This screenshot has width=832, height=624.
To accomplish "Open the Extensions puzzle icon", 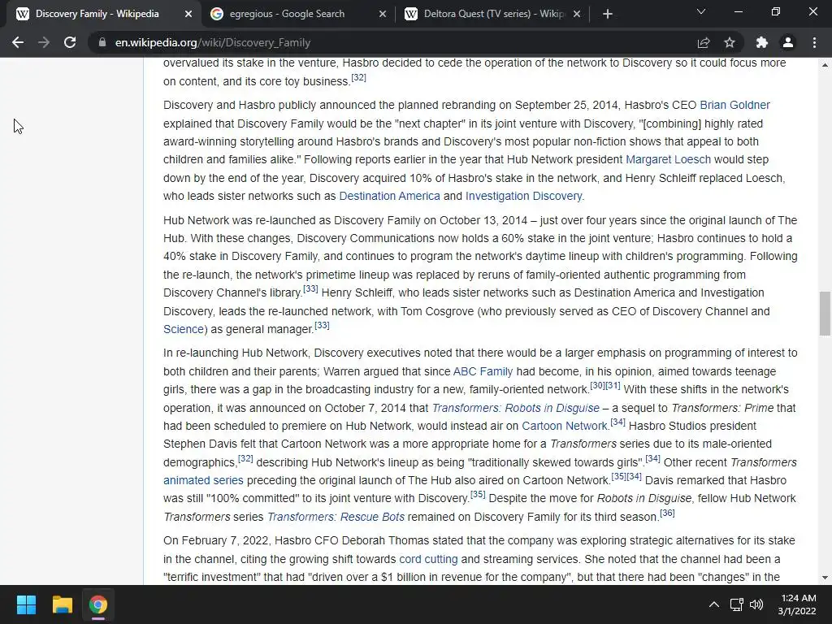I will [x=762, y=42].
